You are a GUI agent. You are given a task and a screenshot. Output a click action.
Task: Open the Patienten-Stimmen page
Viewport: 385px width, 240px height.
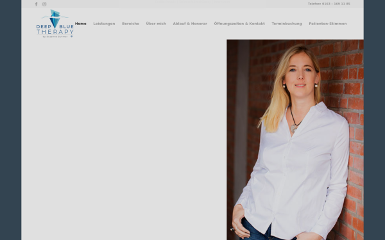pos(328,24)
